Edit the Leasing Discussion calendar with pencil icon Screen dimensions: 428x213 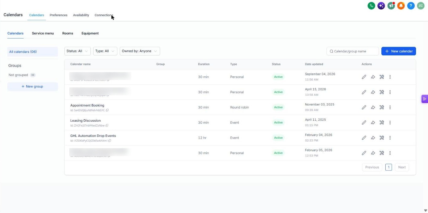[364, 123]
